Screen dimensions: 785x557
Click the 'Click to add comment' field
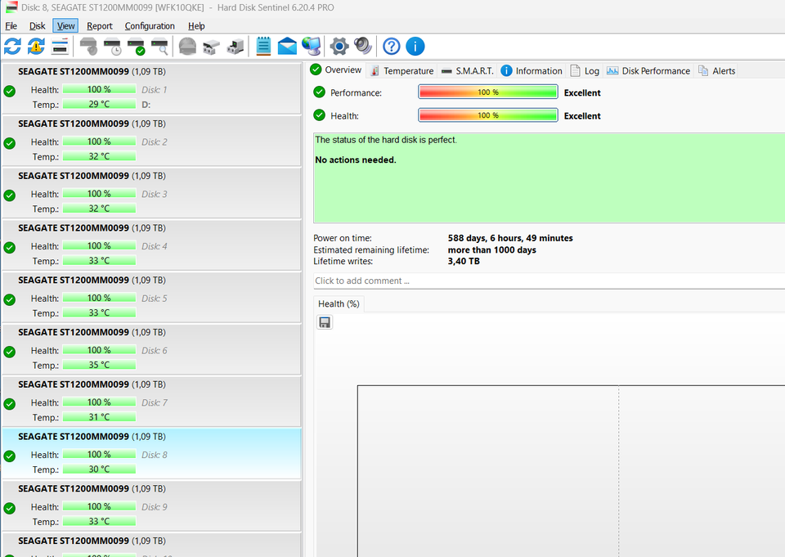pos(548,281)
